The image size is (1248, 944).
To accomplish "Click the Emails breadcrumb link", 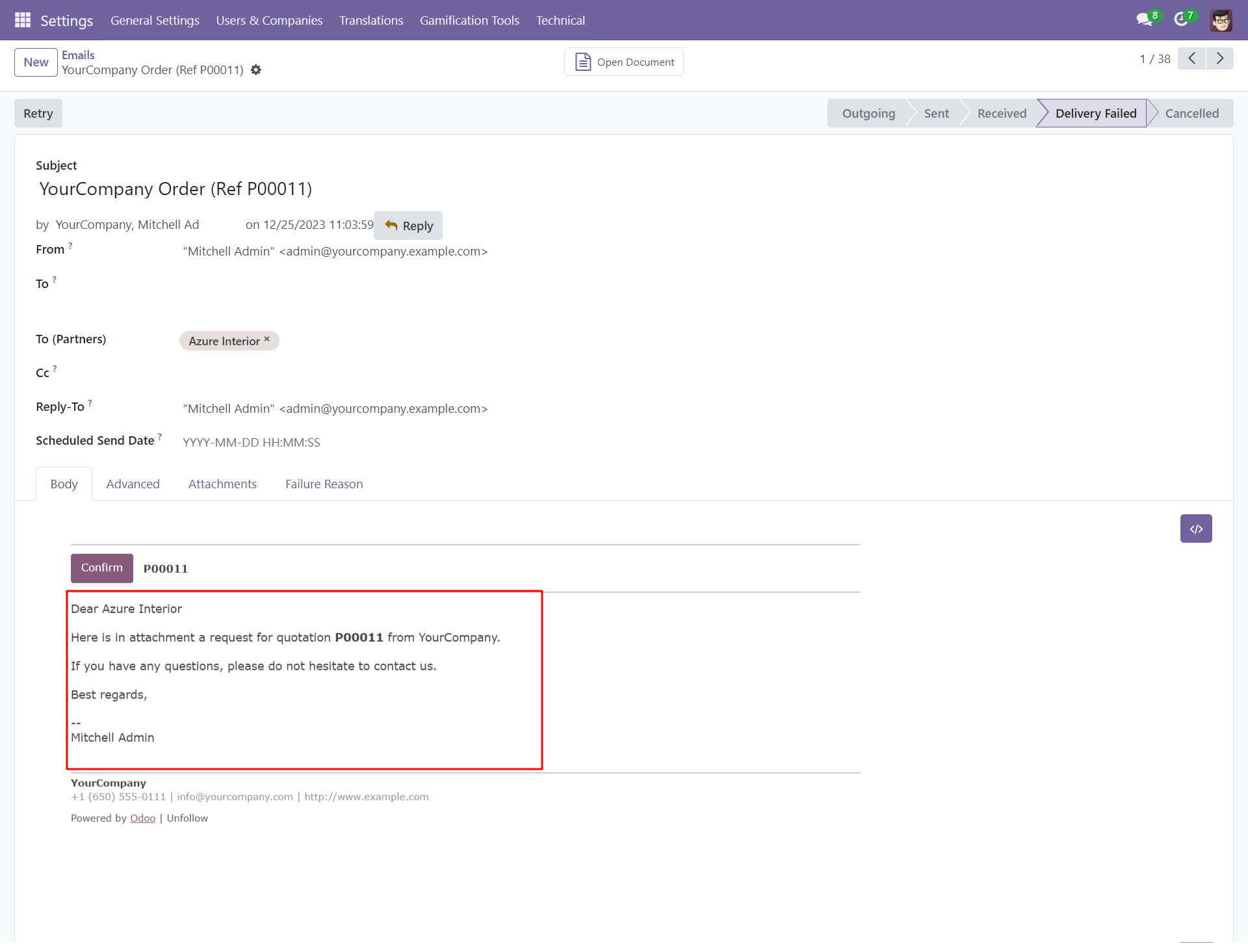I will (x=78, y=55).
